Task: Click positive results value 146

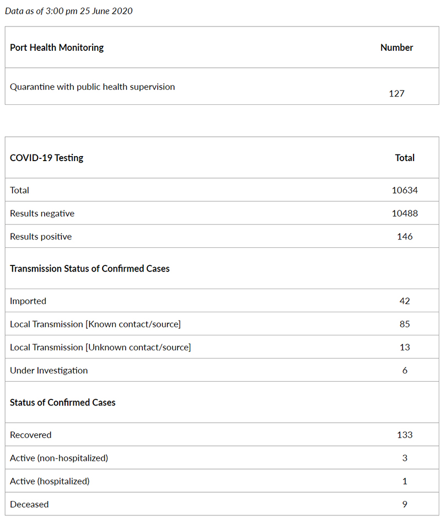Action: point(405,236)
